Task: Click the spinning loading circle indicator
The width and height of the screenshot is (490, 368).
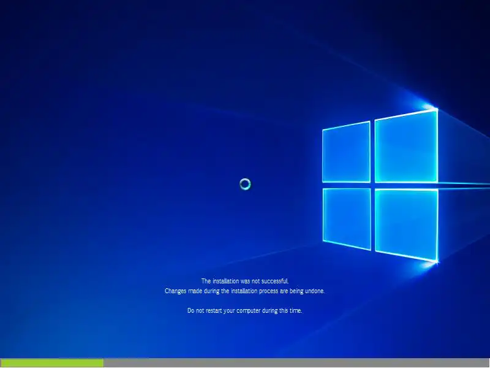Action: coord(245,185)
